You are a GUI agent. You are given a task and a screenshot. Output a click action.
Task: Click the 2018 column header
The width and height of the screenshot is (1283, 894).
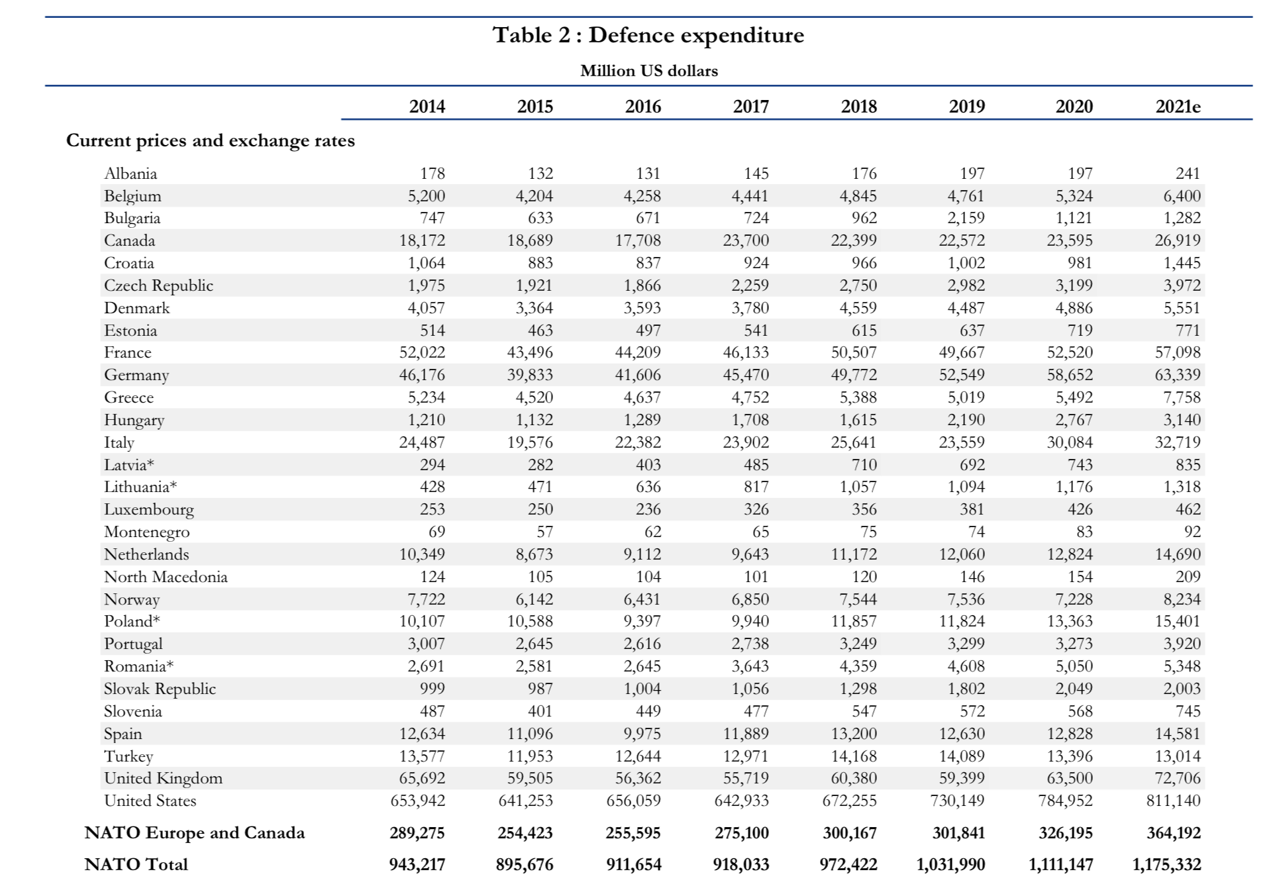point(859,107)
